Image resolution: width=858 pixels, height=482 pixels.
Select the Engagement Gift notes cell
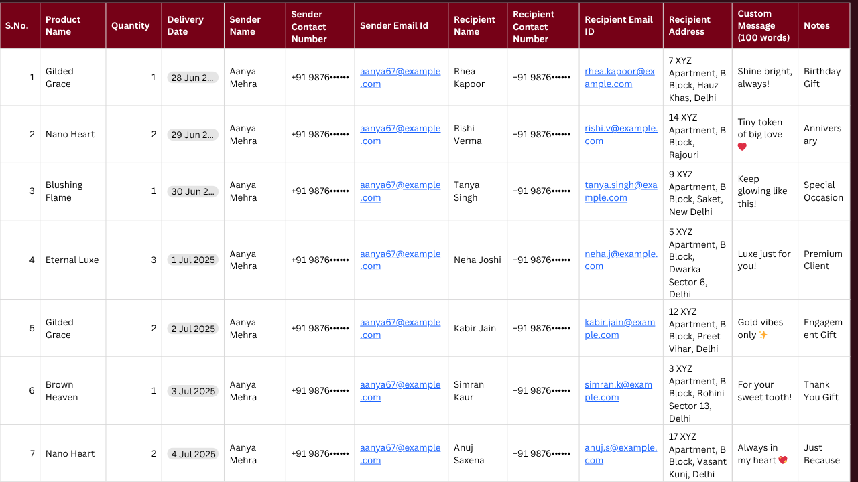(x=824, y=328)
